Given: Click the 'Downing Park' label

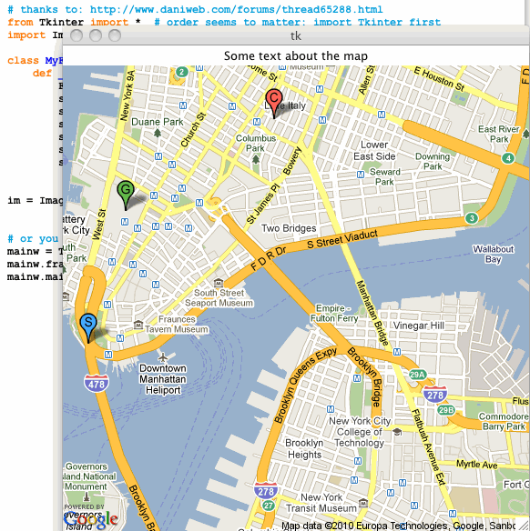Looking at the screenshot, I should (x=433, y=161).
